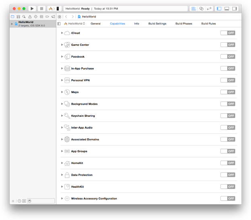
Task: Open the Find navigator
Action: pyautogui.click(x=24, y=17)
